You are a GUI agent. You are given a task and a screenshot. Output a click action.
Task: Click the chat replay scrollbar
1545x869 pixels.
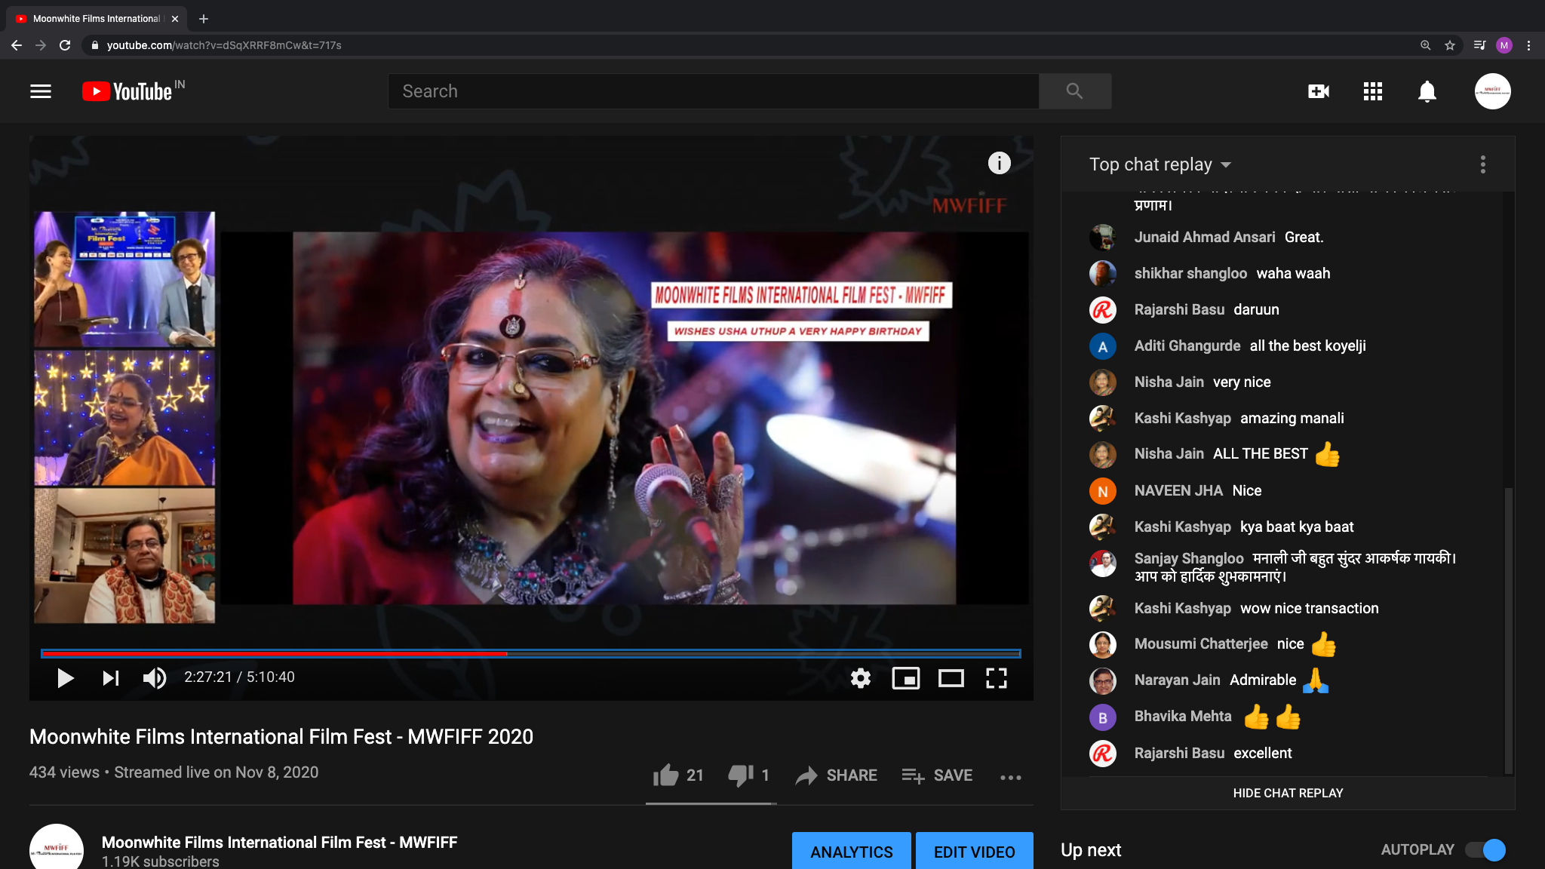[1509, 630]
